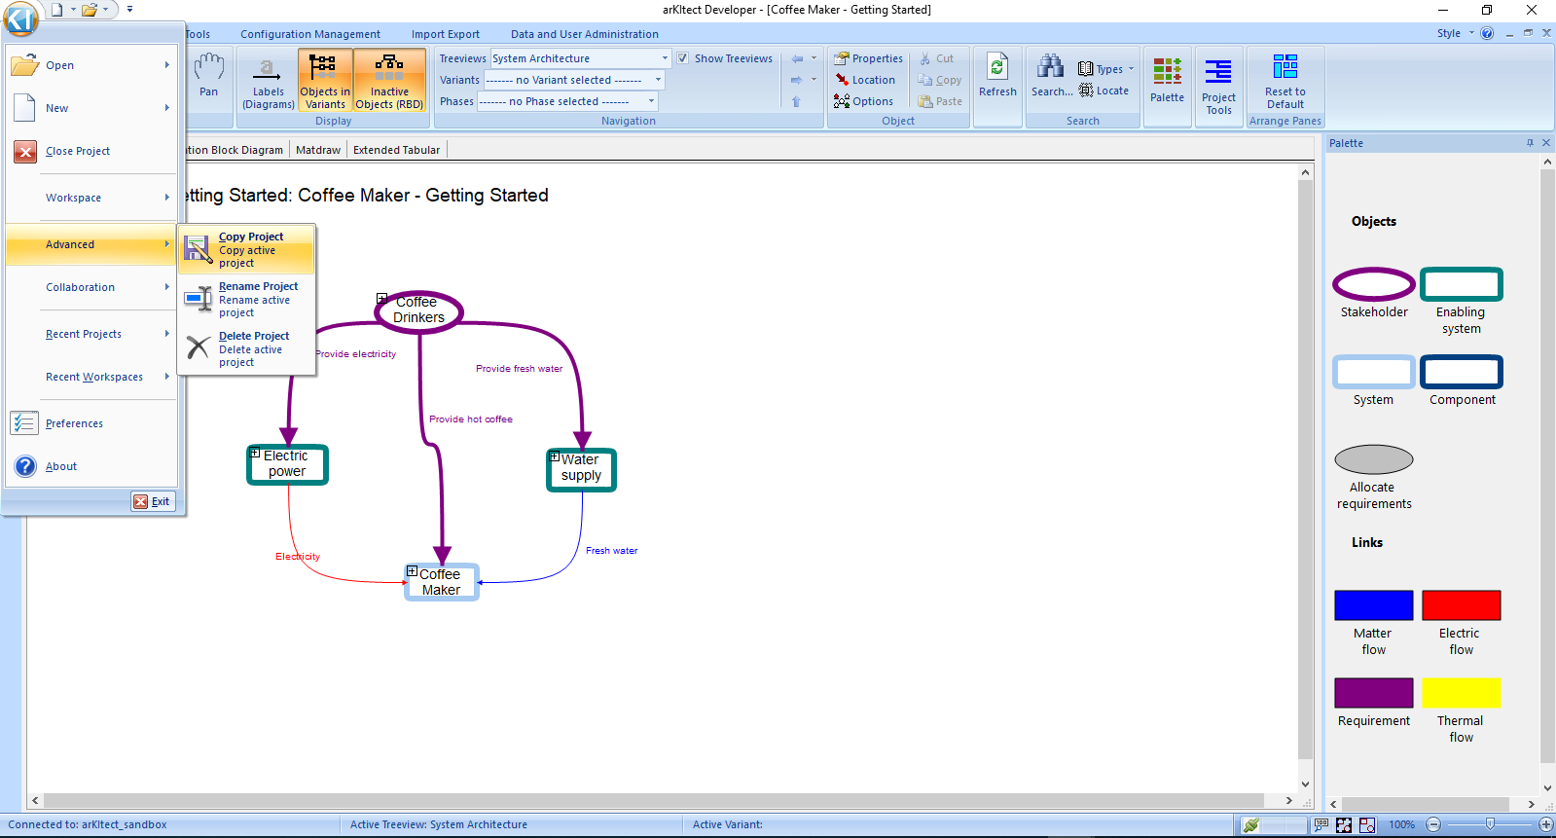Image resolution: width=1556 pixels, height=838 pixels.
Task: Select Delete Project in the submenu
Action: pyautogui.click(x=247, y=348)
